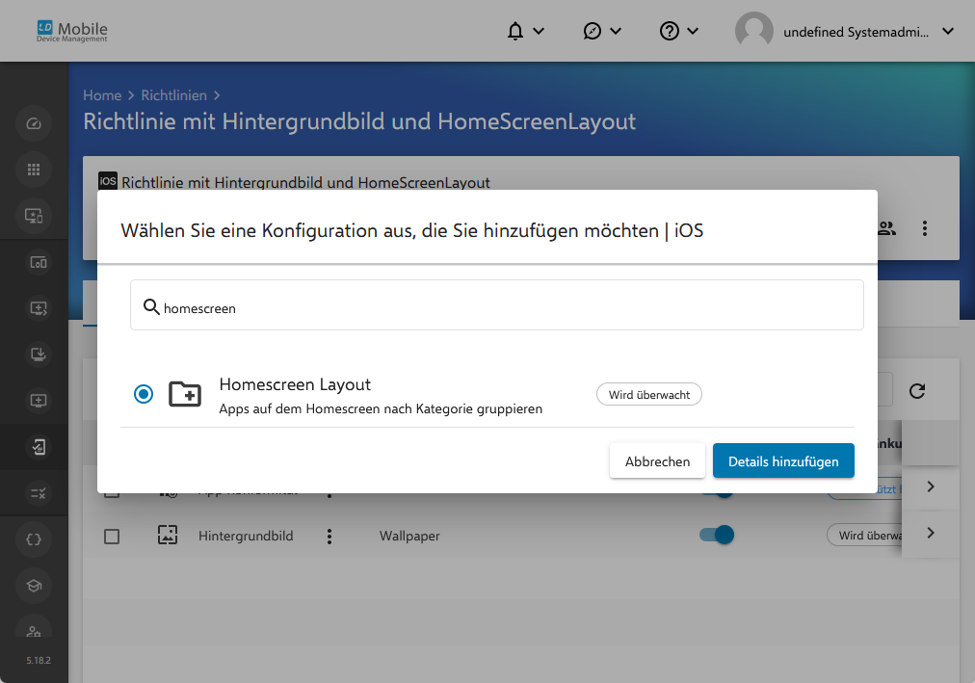This screenshot has height=683, width=975.
Task: Click the Homescreen Layout title
Action: [x=295, y=384]
